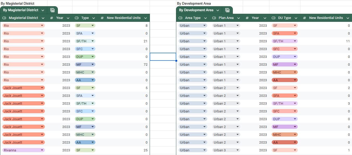The height and width of the screenshot is (155, 352).
Task: Click the dropdown-type icon before Plan Area header
Action: 214,18
